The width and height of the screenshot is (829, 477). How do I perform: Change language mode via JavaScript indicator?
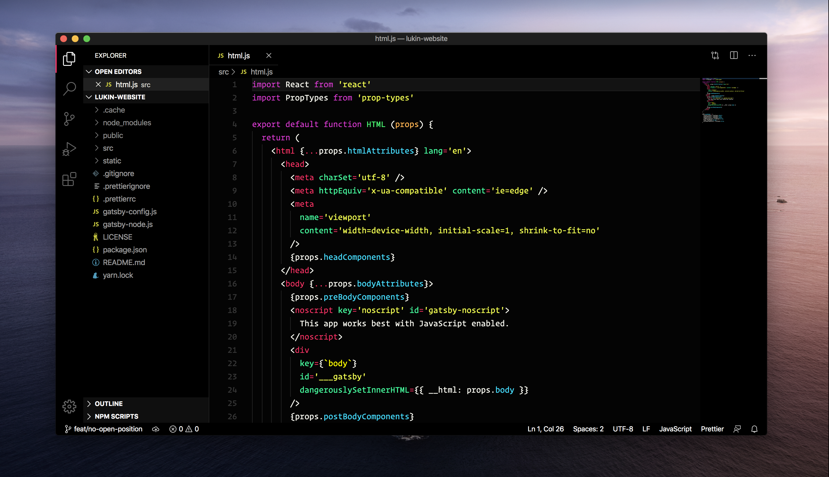(x=675, y=429)
